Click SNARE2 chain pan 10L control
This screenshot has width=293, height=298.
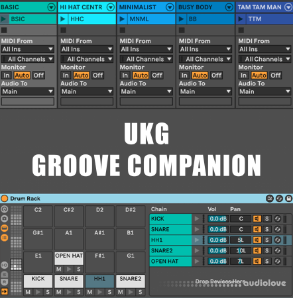coord(241,250)
